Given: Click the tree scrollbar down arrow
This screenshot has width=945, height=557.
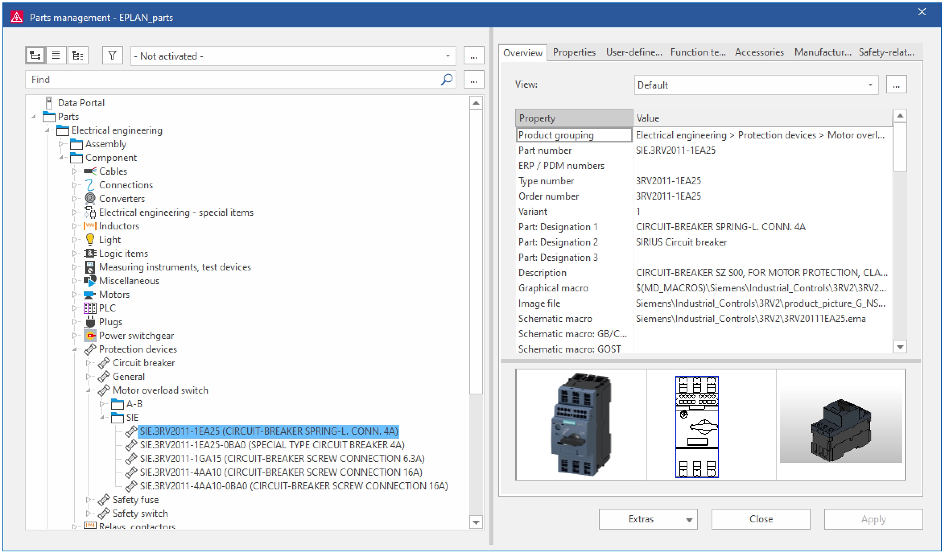Looking at the screenshot, I should coord(476,522).
